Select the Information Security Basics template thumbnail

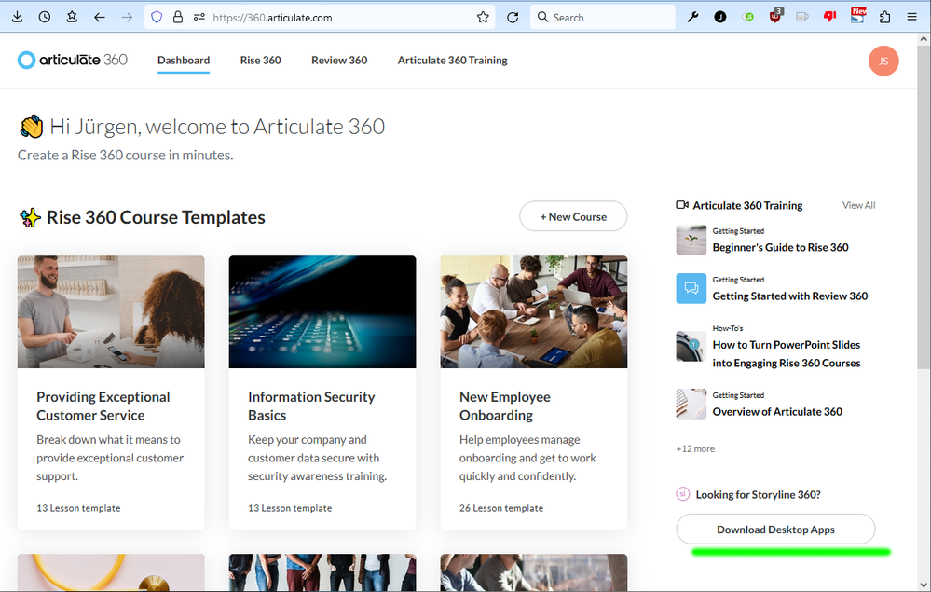[x=322, y=311]
